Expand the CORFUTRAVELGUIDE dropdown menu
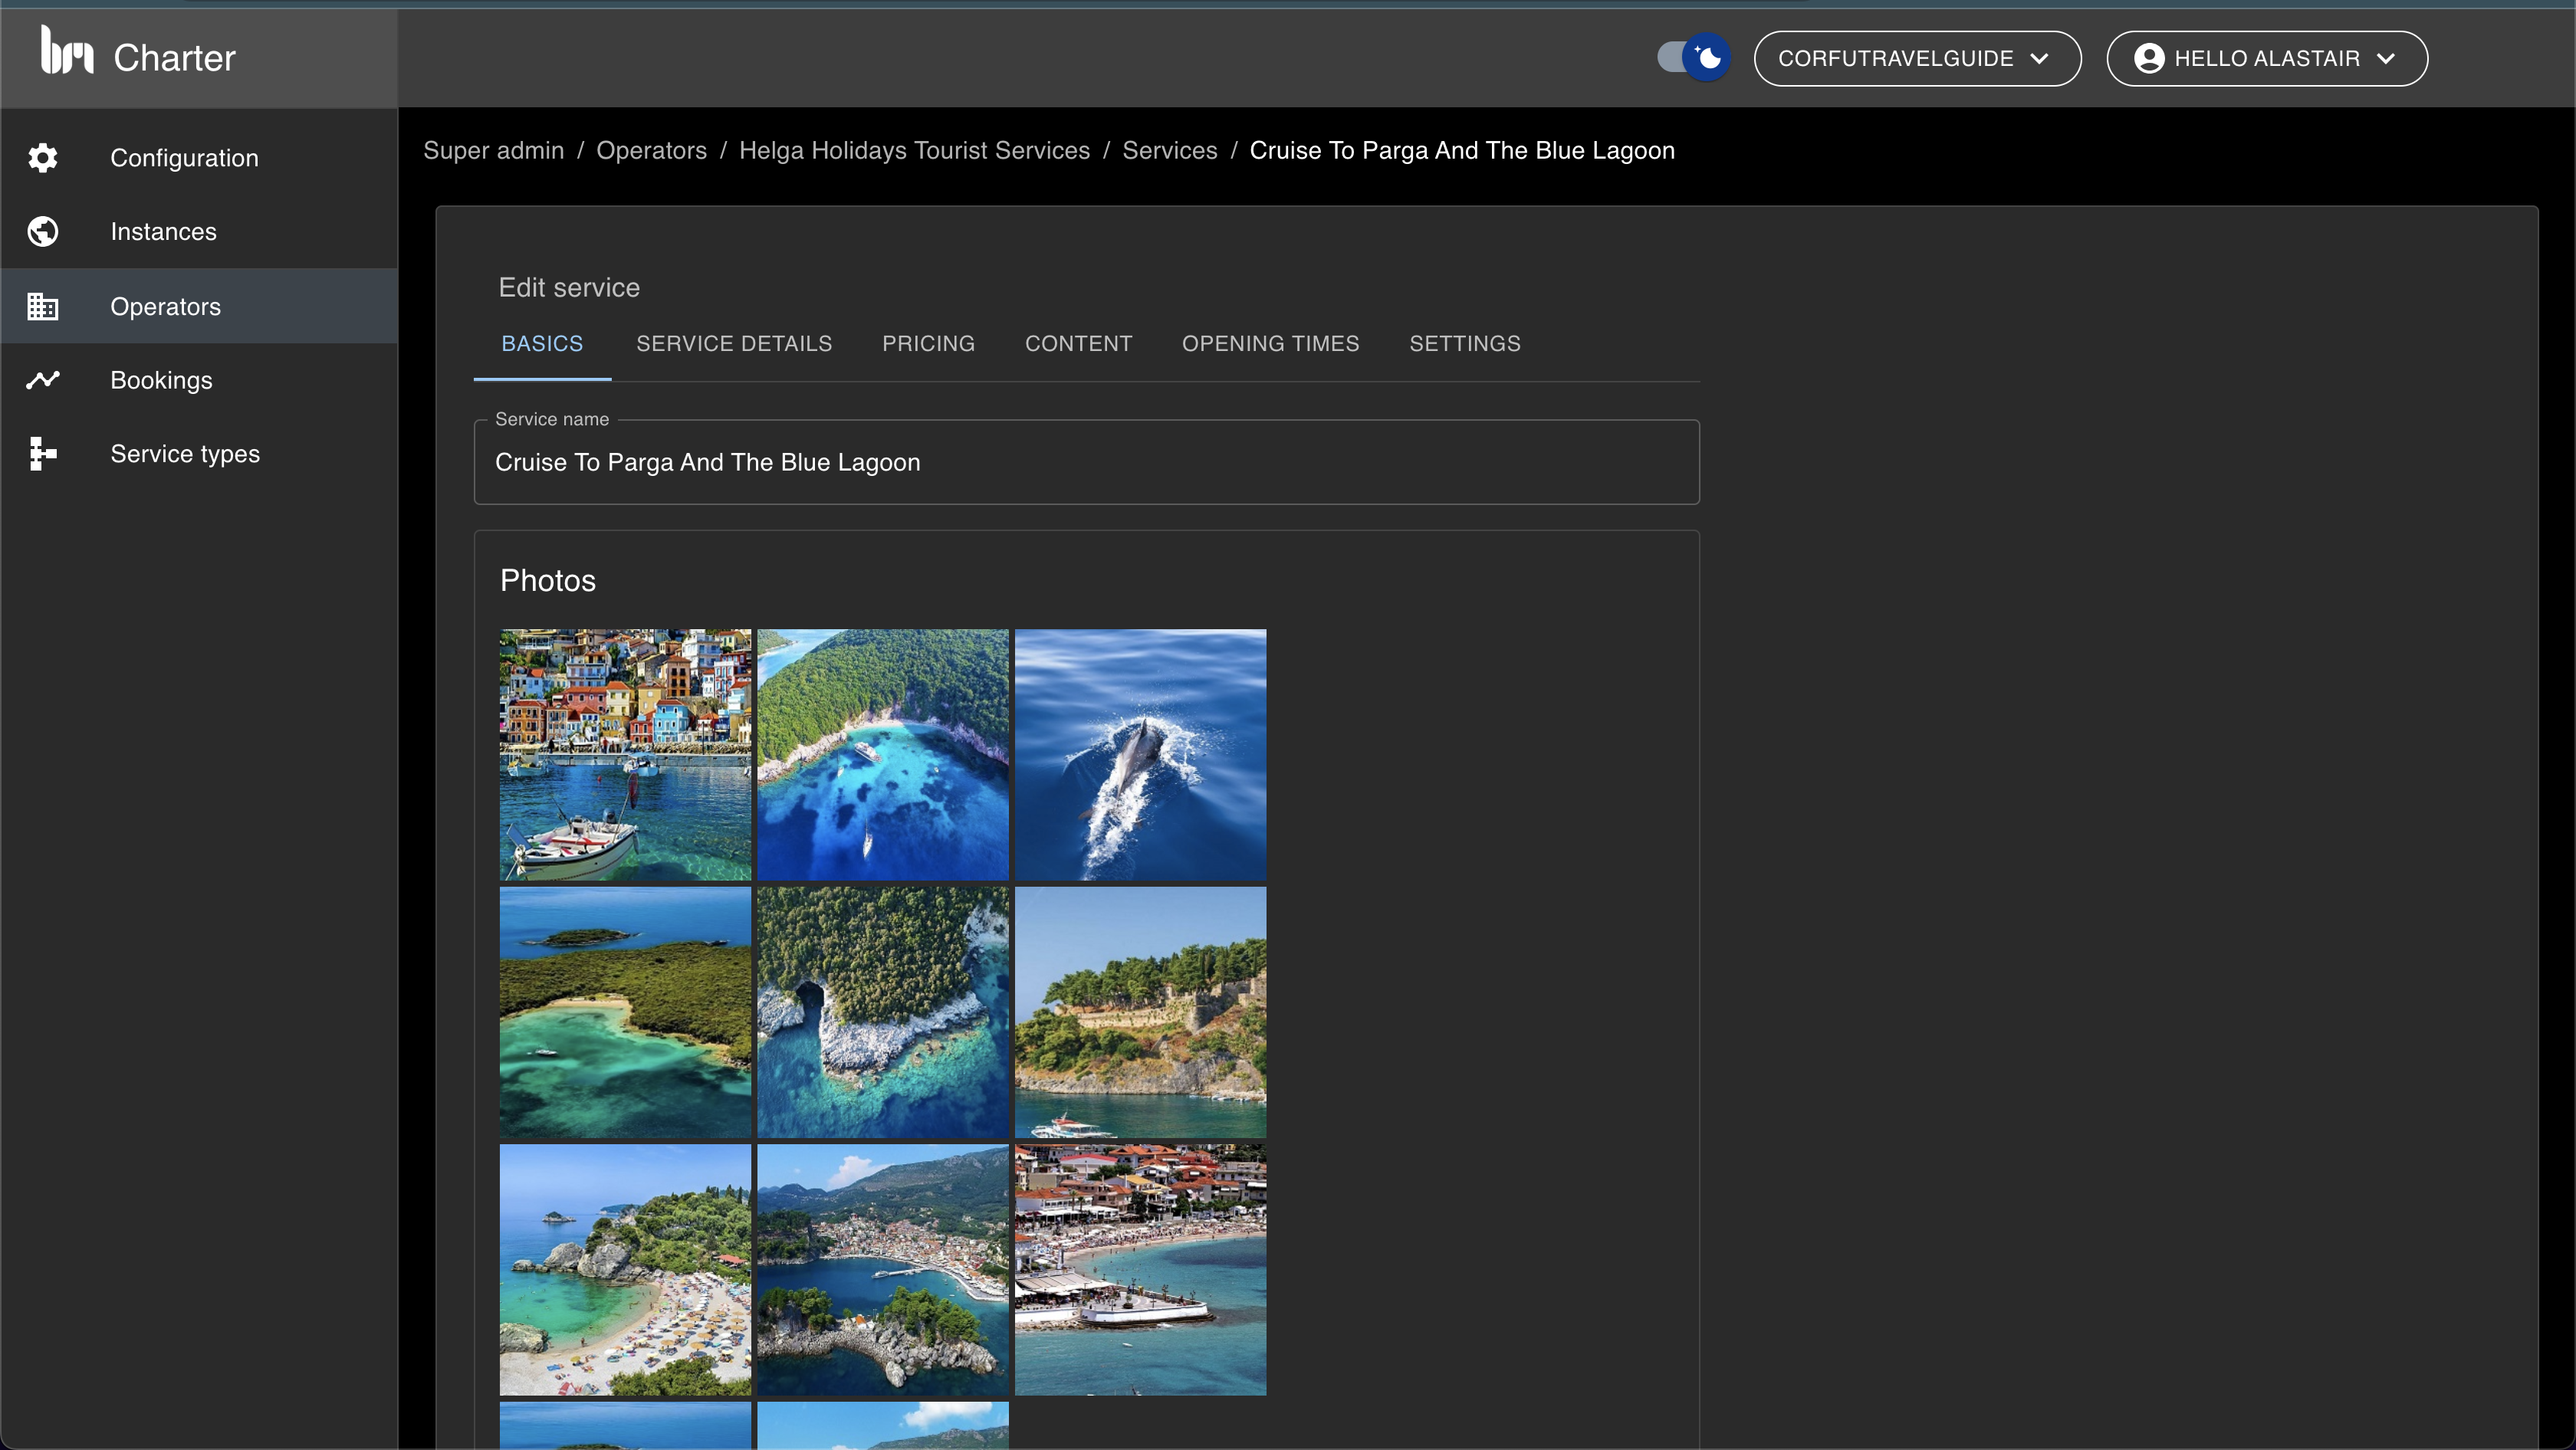 pyautogui.click(x=1918, y=58)
